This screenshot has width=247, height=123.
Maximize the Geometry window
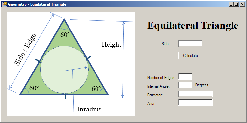point(236,4)
